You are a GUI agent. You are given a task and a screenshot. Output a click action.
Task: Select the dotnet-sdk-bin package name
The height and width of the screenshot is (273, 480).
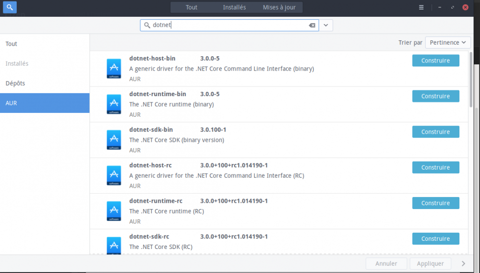pos(151,130)
